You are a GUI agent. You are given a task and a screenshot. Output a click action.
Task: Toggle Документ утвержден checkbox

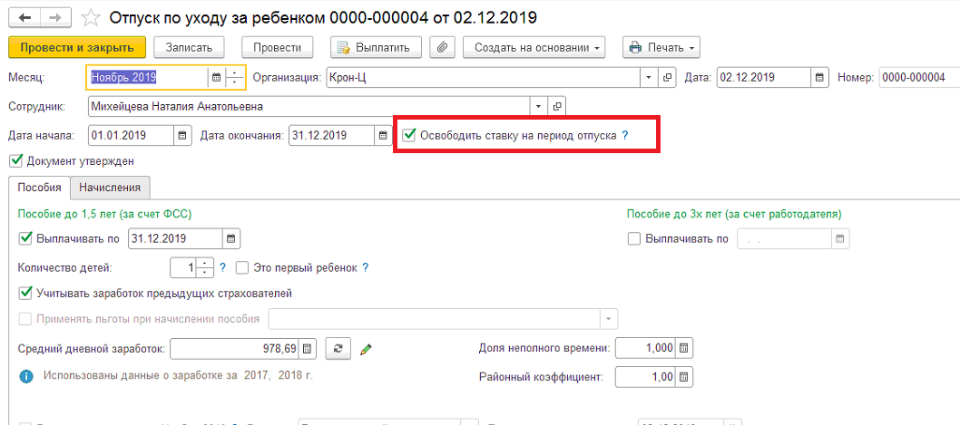coord(16,161)
